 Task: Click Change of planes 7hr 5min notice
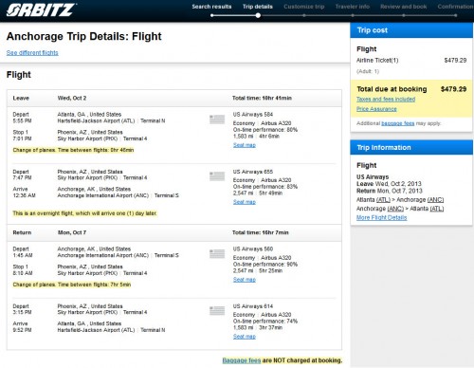72,285
